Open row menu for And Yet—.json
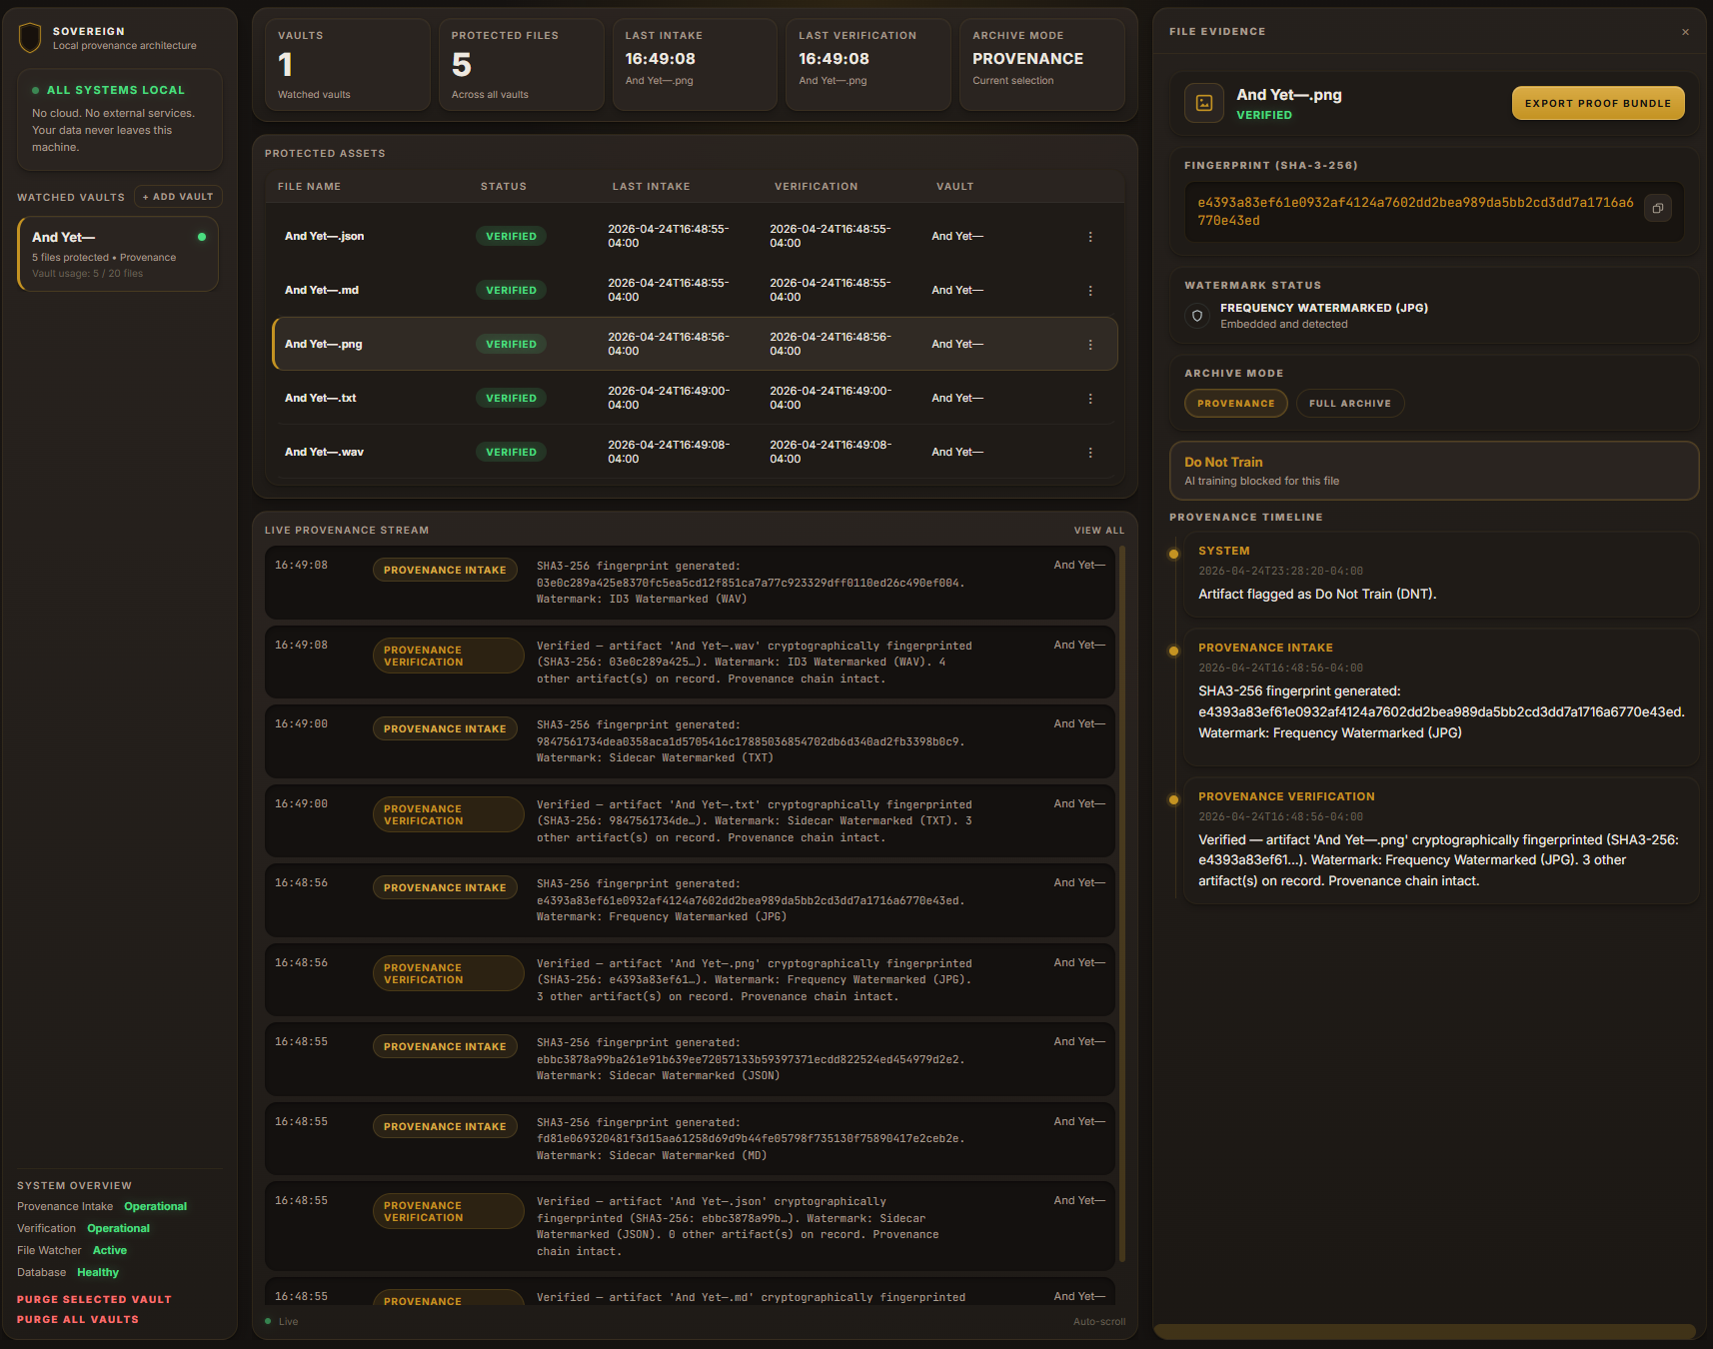 point(1090,237)
